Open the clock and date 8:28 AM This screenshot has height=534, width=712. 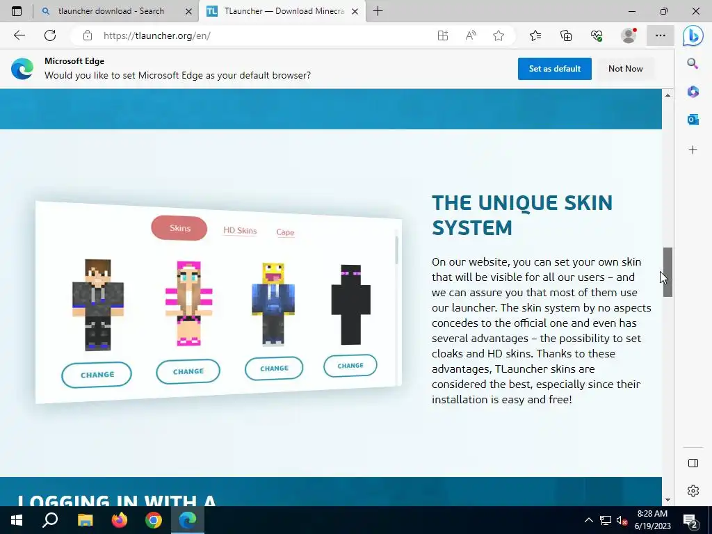(x=652, y=520)
